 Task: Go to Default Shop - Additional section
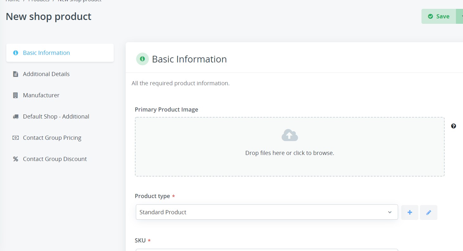tap(56, 117)
